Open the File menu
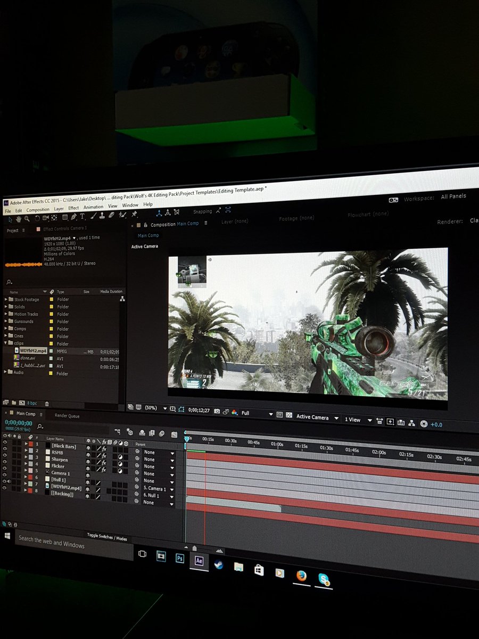This screenshot has height=639, width=479. tap(8, 211)
